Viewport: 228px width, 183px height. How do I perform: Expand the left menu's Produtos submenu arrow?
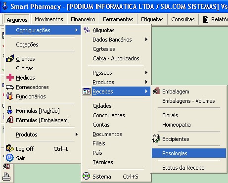pyautogui.click(x=77, y=135)
